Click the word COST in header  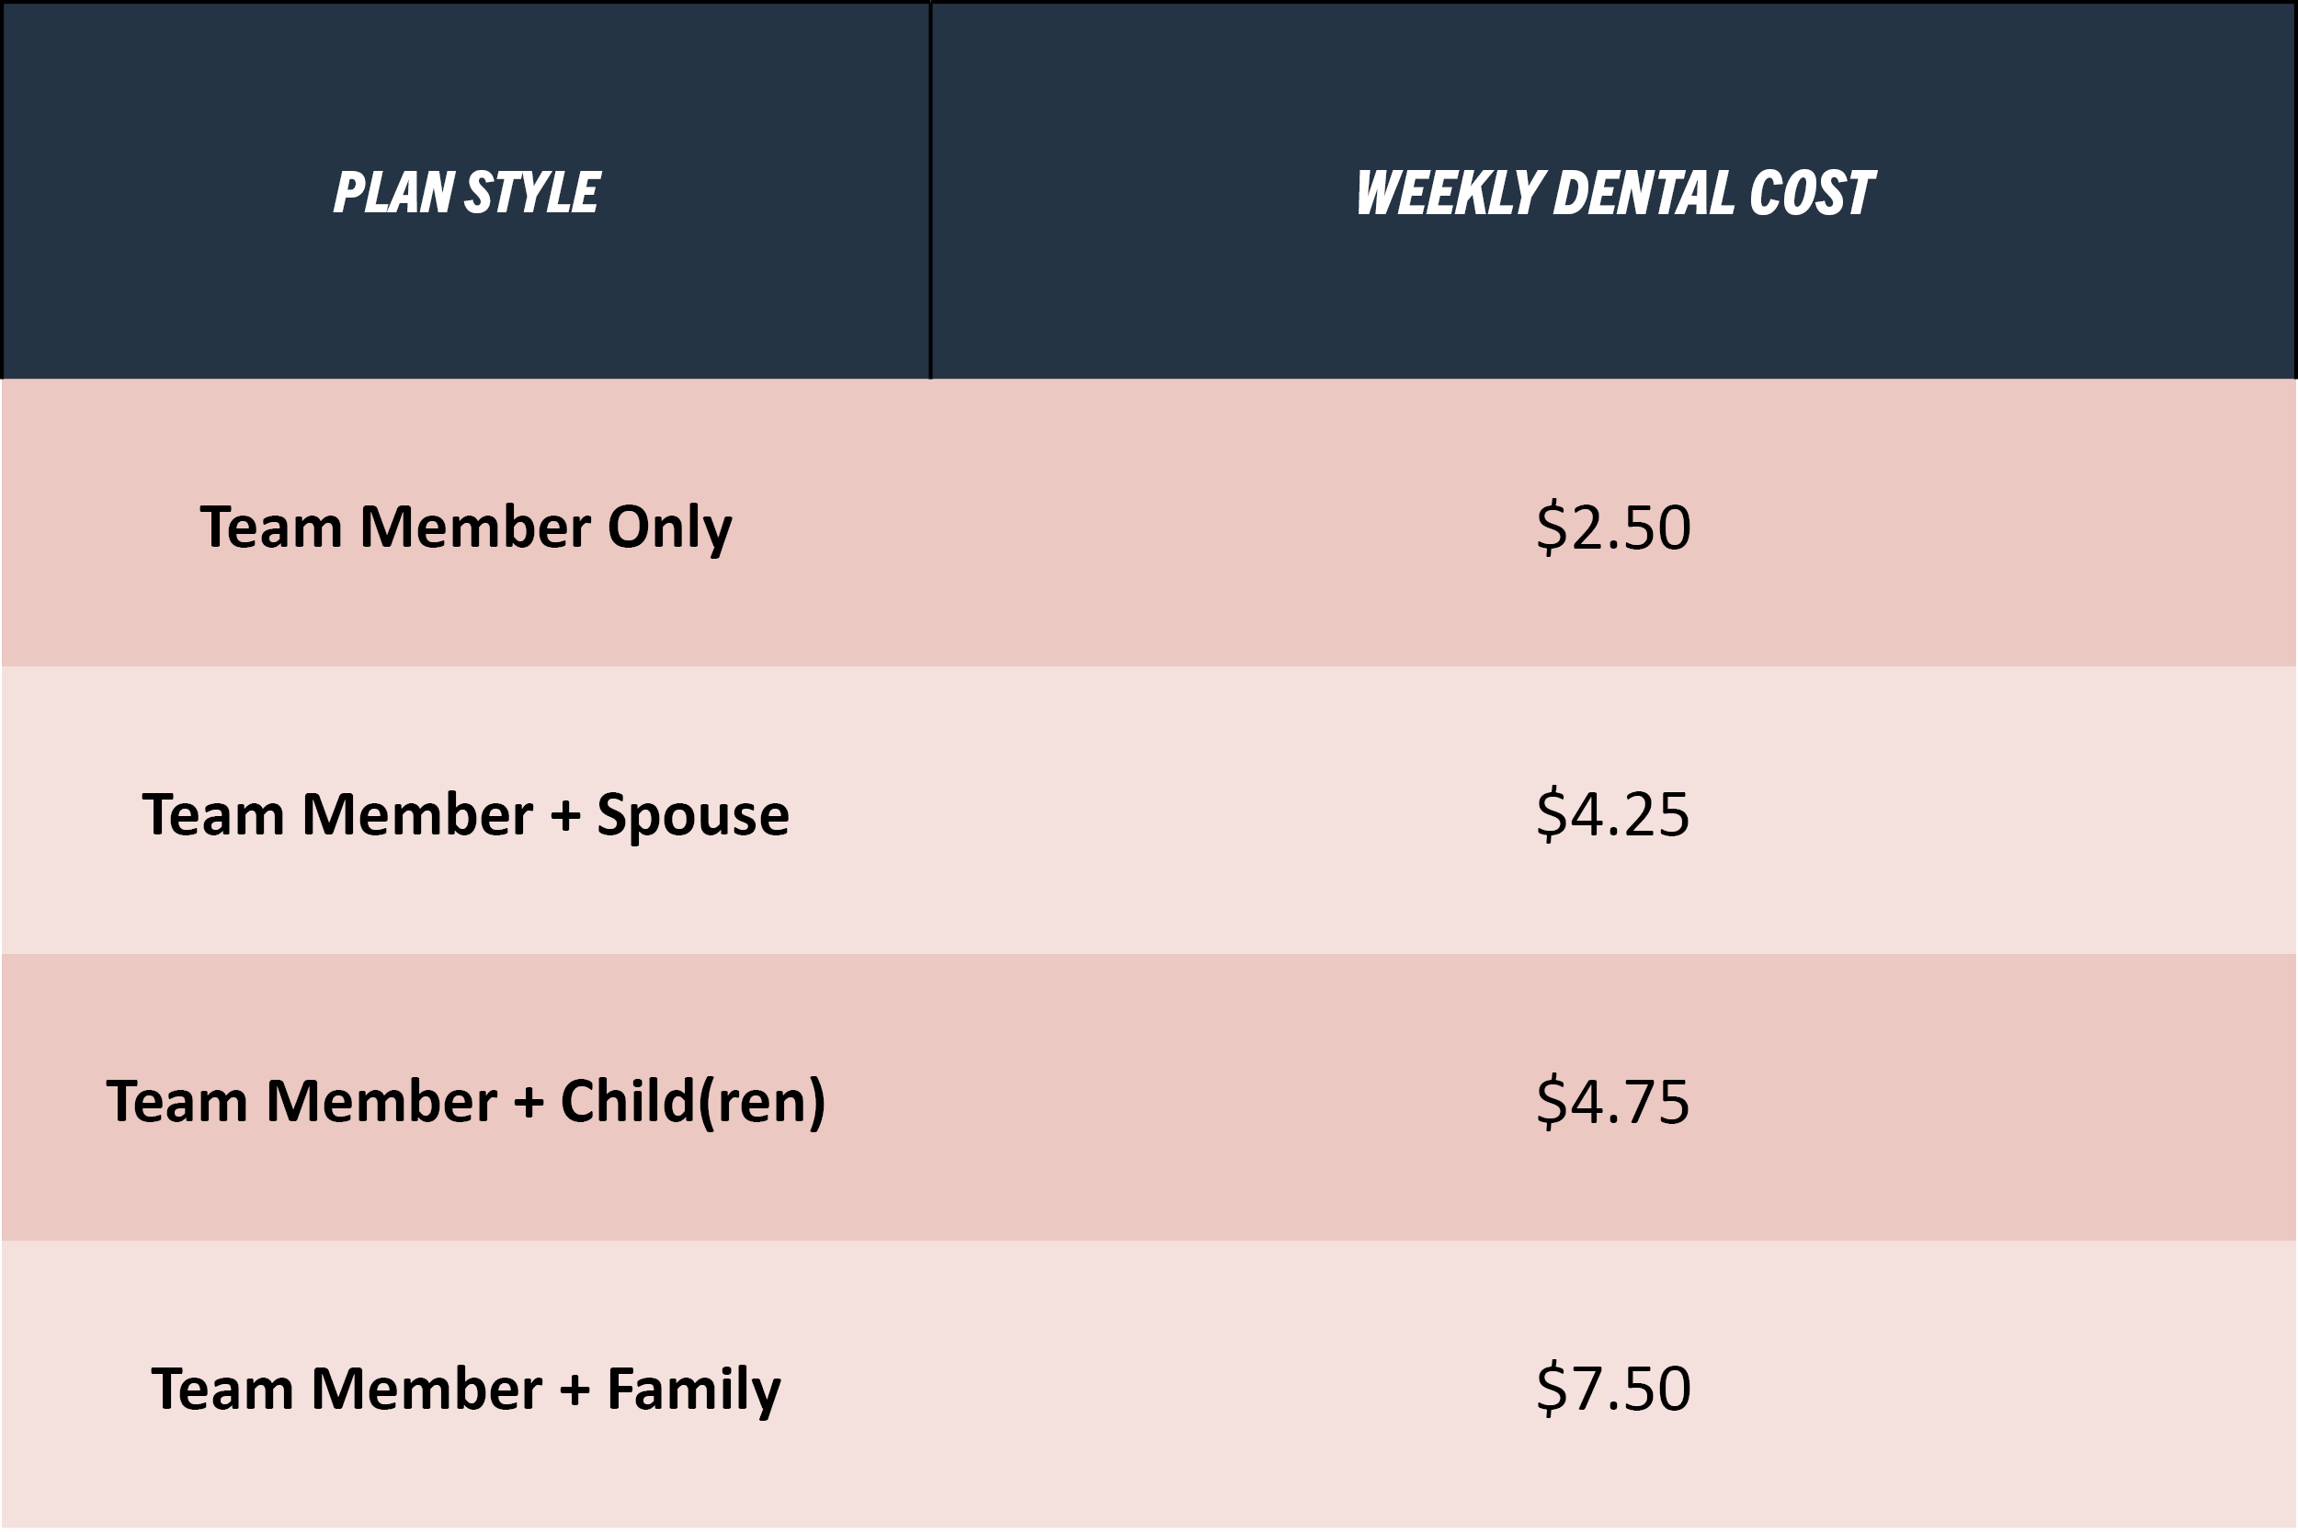pyautogui.click(x=1812, y=192)
